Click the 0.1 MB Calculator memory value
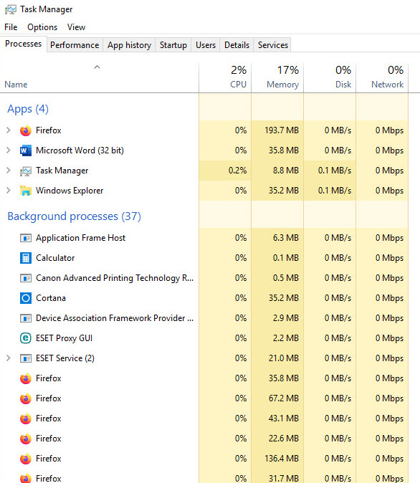This screenshot has width=420, height=483. [286, 258]
